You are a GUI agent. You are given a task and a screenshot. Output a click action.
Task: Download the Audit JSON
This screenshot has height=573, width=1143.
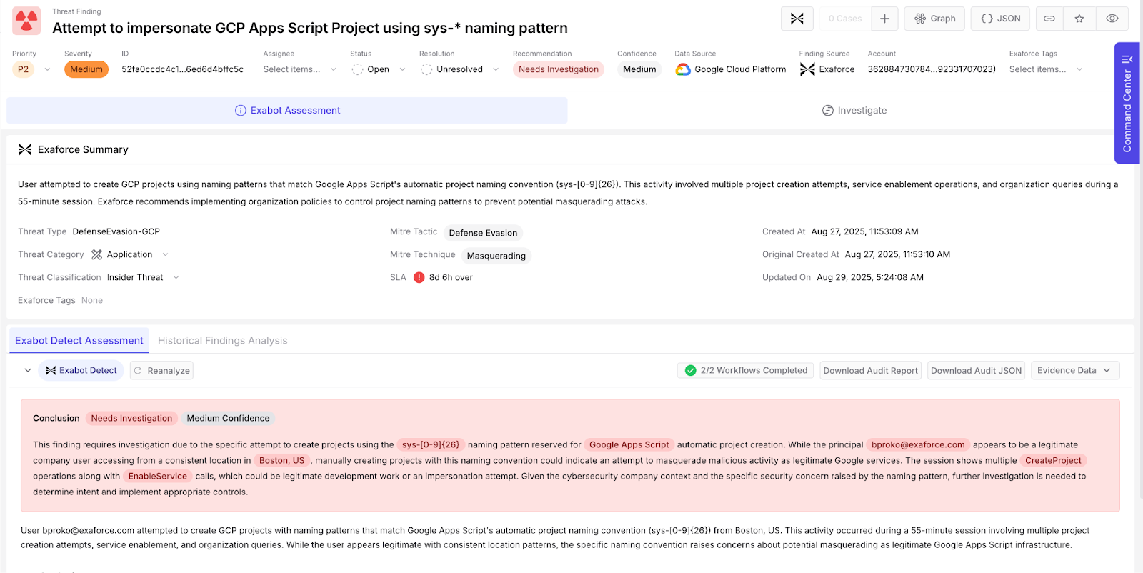point(976,370)
